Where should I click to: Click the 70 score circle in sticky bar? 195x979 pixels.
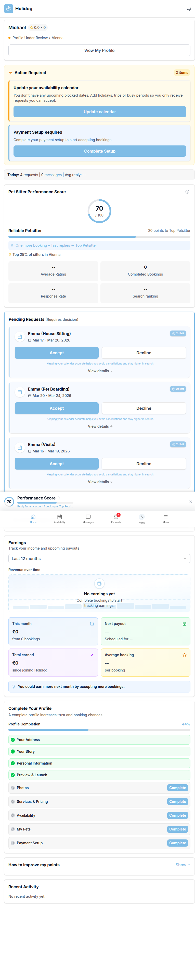coord(9,502)
